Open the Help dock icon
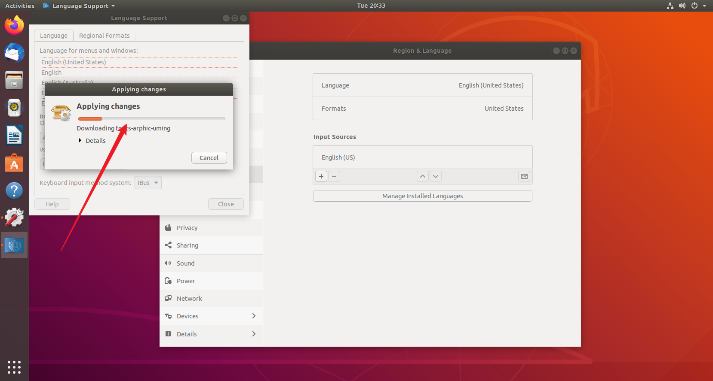Screen dimensions: 713x381 click(14, 190)
